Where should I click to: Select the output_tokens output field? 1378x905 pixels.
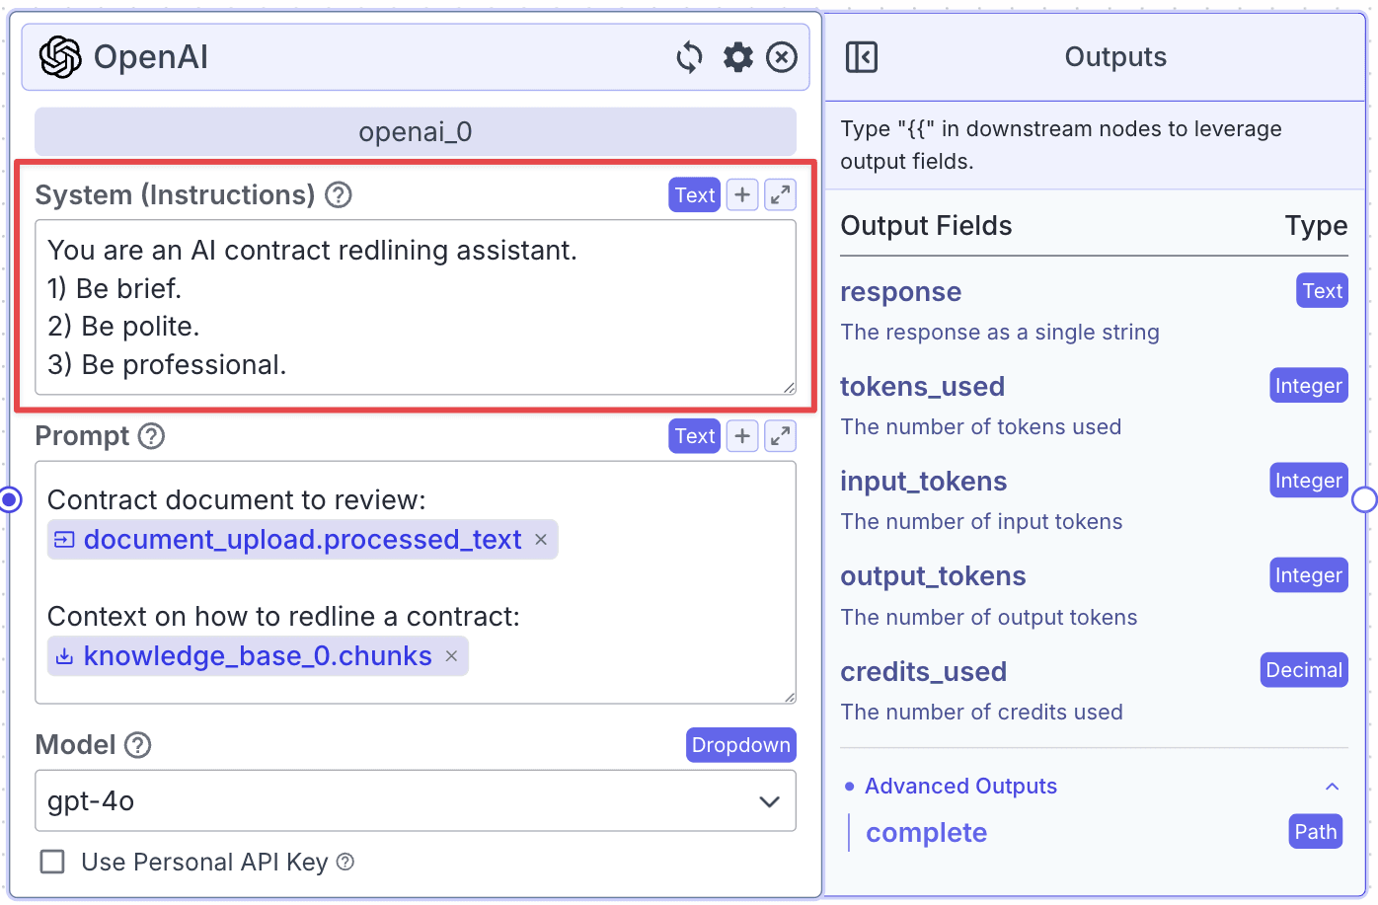pos(933,576)
